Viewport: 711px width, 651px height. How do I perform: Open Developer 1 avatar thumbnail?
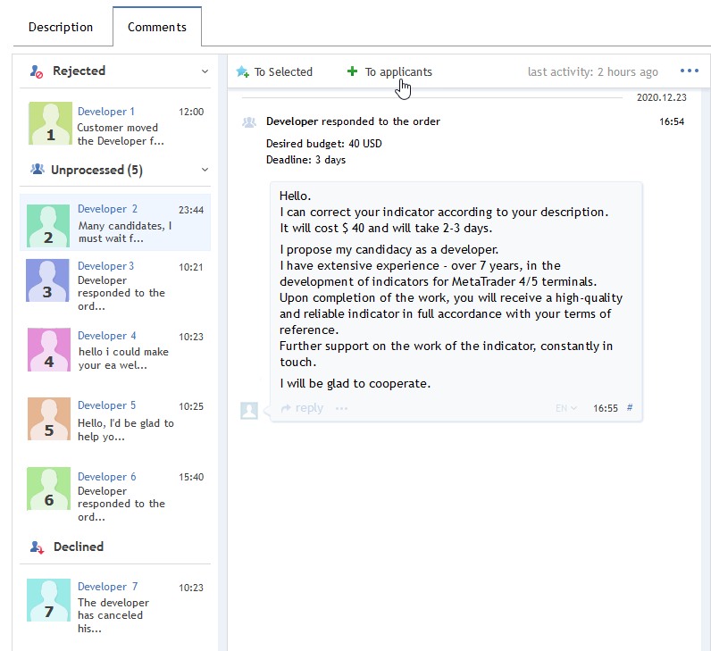(x=50, y=123)
